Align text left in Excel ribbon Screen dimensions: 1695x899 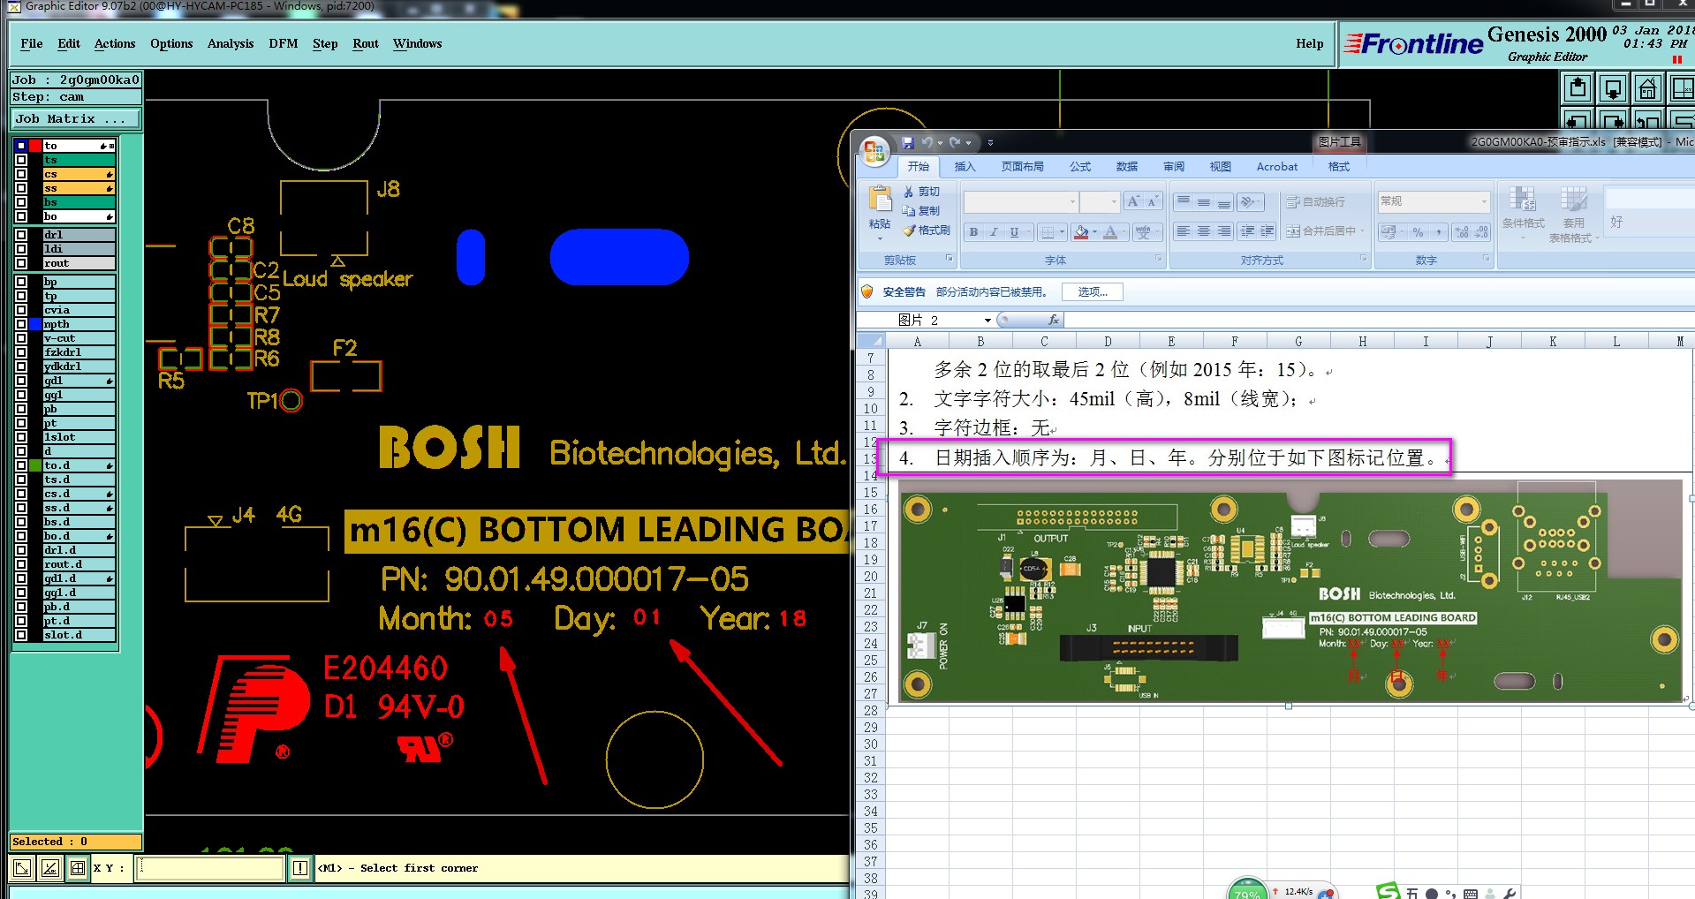coord(1184,231)
